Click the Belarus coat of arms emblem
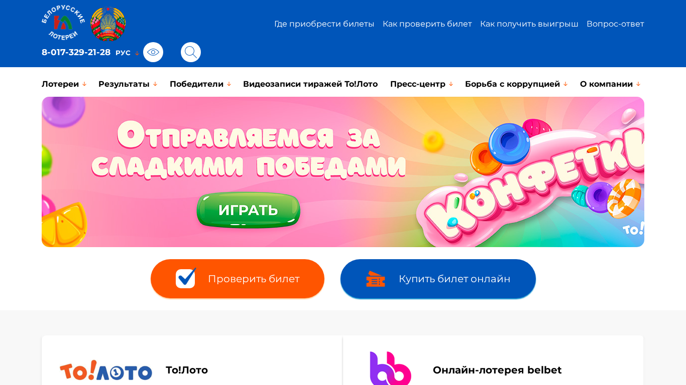This screenshot has height=385, width=686. 108,24
